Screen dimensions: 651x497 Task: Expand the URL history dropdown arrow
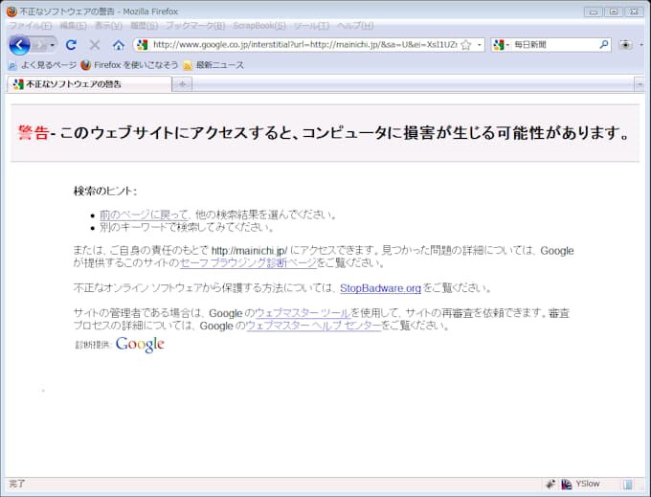pyautogui.click(x=479, y=45)
